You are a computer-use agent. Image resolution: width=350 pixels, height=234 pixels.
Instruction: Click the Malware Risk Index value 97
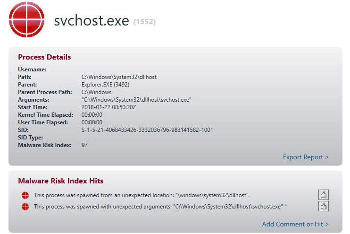click(x=84, y=145)
